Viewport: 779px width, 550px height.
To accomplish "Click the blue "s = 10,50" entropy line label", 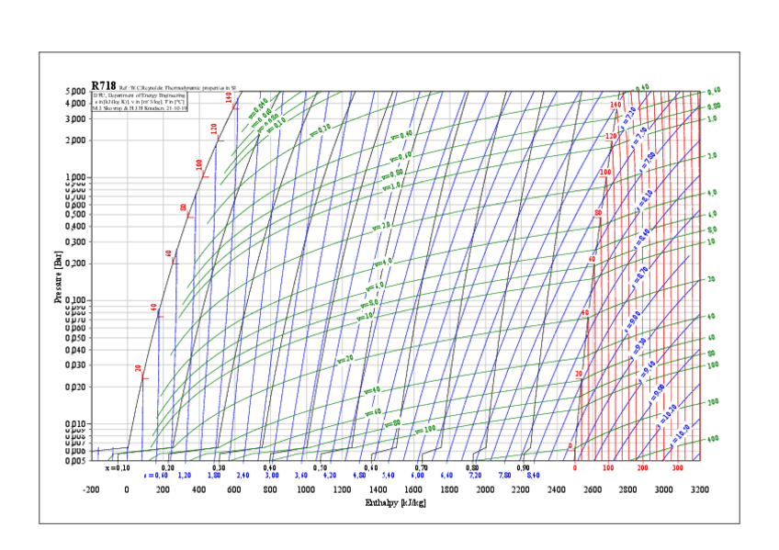I will pyautogui.click(x=680, y=435).
